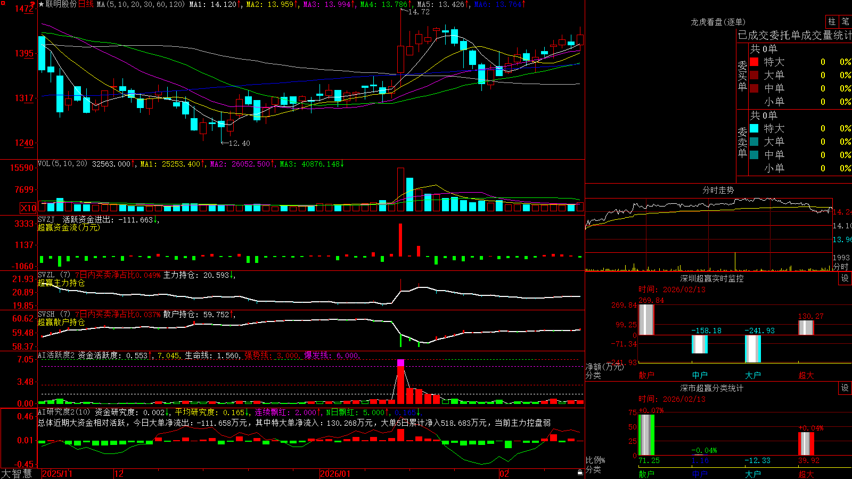Click the magenta peak bar in AI活跃度2
Viewport: 852px width, 479px height.
pyautogui.click(x=400, y=363)
